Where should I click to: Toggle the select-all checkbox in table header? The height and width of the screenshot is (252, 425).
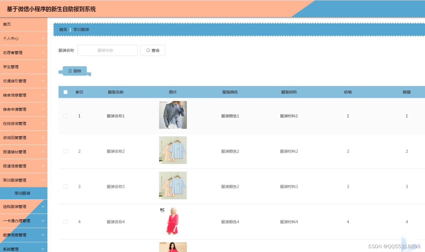[x=66, y=92]
